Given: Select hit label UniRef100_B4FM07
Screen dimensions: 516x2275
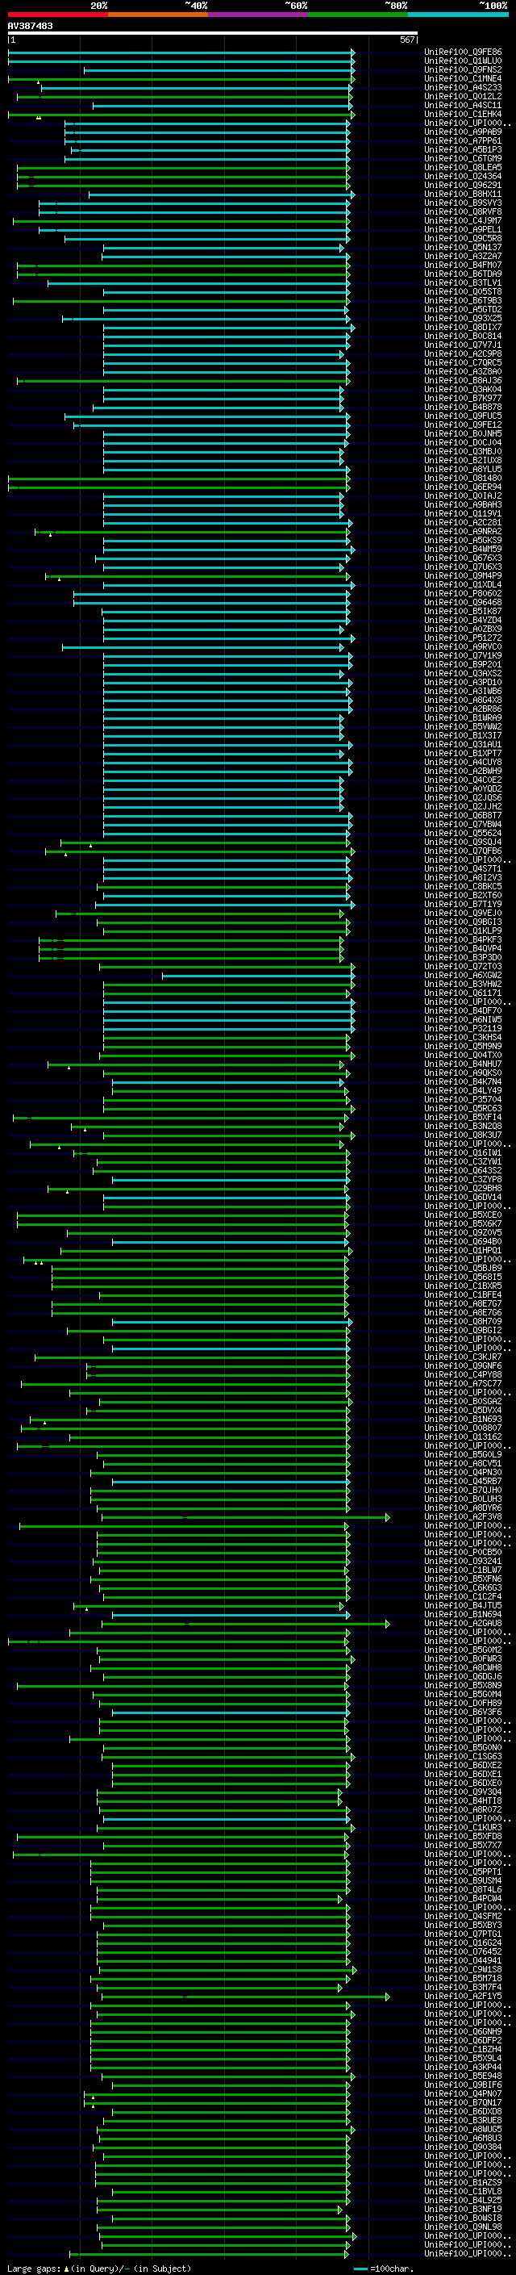Looking at the screenshot, I should 463,265.
